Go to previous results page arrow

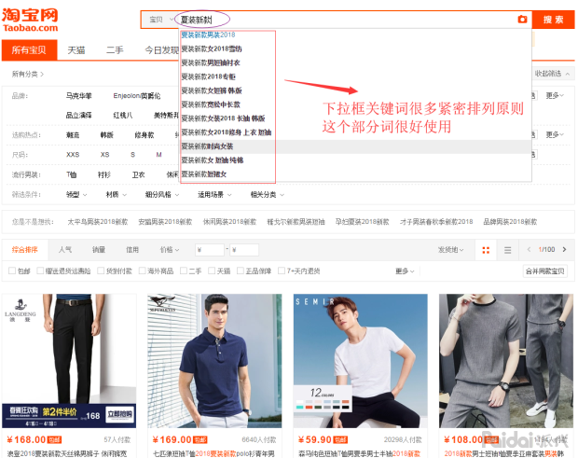pos(529,250)
